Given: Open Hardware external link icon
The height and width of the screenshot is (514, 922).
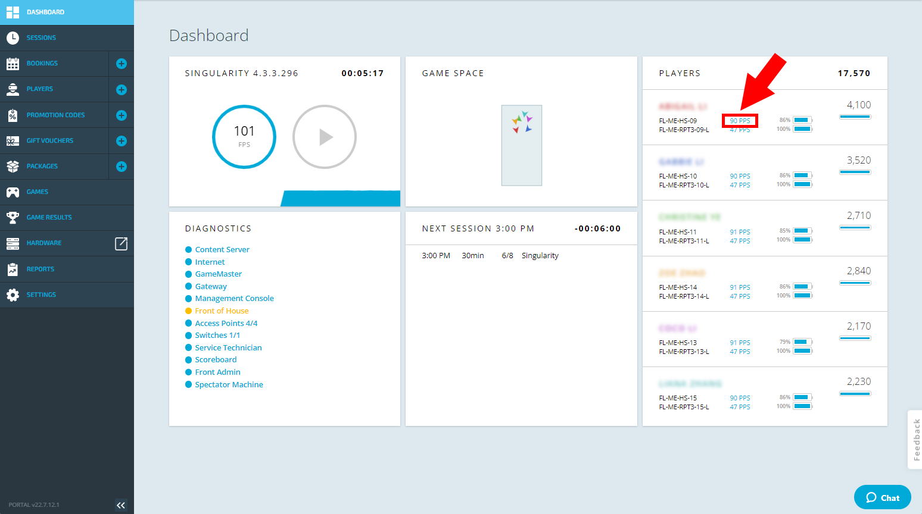Looking at the screenshot, I should [121, 243].
